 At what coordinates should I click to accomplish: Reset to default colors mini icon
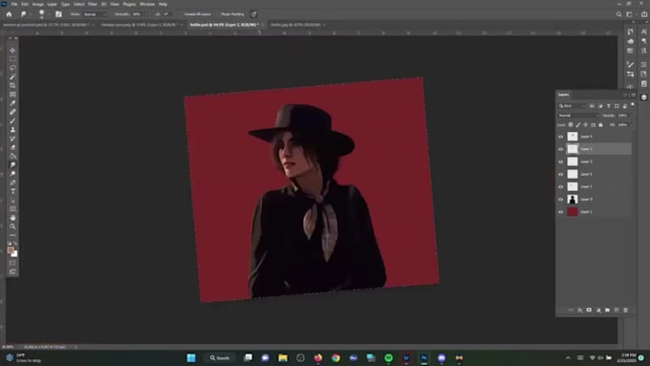coord(10,244)
